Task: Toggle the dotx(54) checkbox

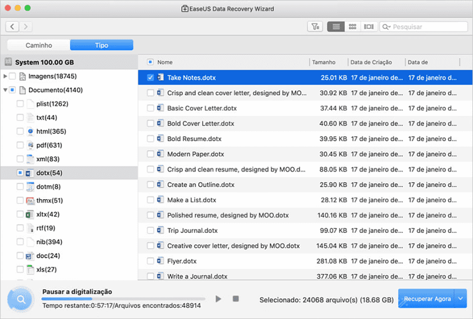Action: pyautogui.click(x=20, y=173)
